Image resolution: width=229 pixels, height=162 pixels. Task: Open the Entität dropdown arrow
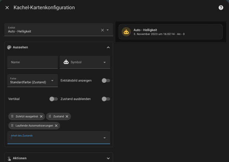click(x=108, y=30)
